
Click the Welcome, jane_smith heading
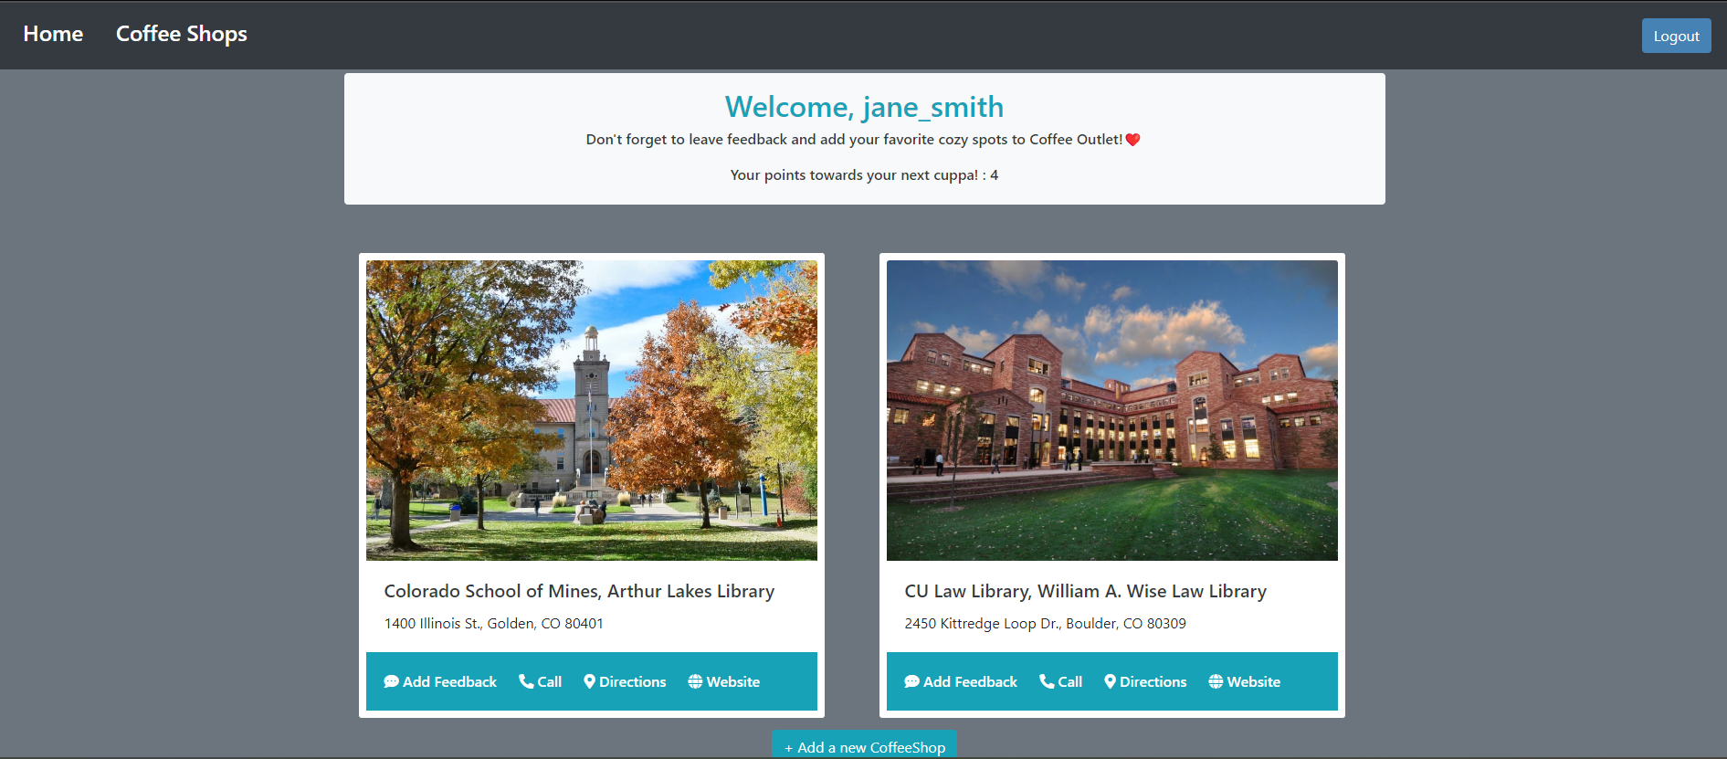[864, 107]
